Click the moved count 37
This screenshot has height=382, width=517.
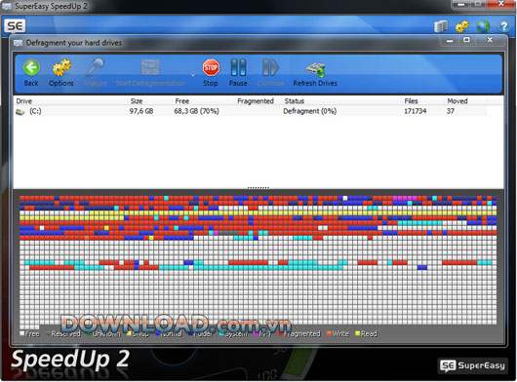[x=451, y=111]
